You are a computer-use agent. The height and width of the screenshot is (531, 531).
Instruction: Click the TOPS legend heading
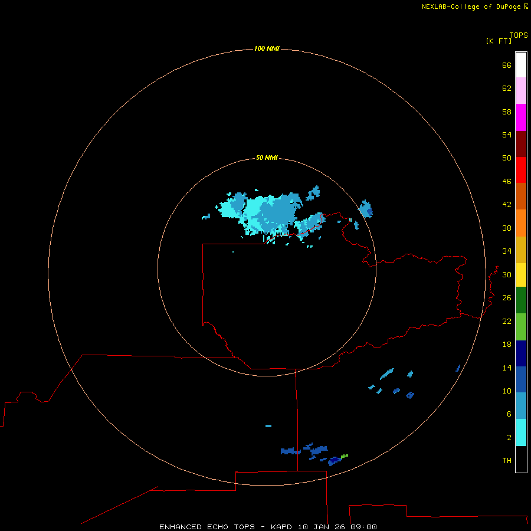click(x=519, y=35)
